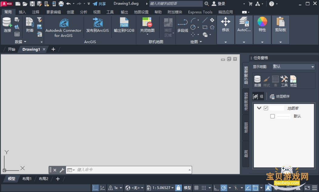Toggle object snap tracking in status bar

(x=248, y=188)
